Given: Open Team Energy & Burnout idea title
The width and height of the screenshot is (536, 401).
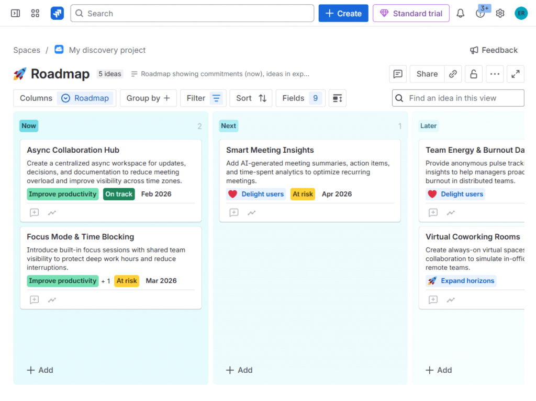Looking at the screenshot, I should click(475, 150).
